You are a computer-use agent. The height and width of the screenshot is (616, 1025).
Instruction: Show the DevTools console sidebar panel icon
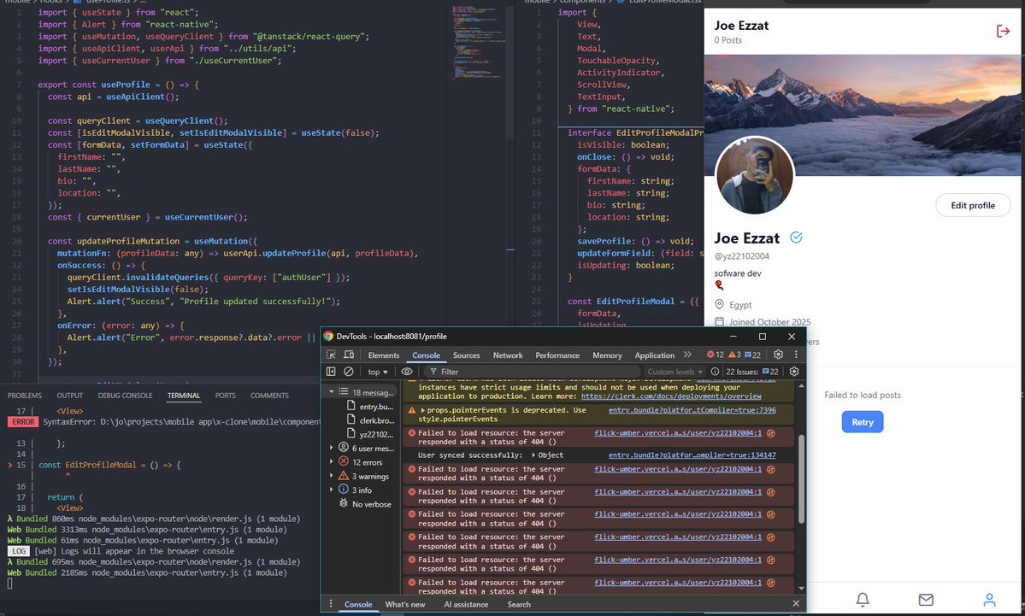(331, 372)
